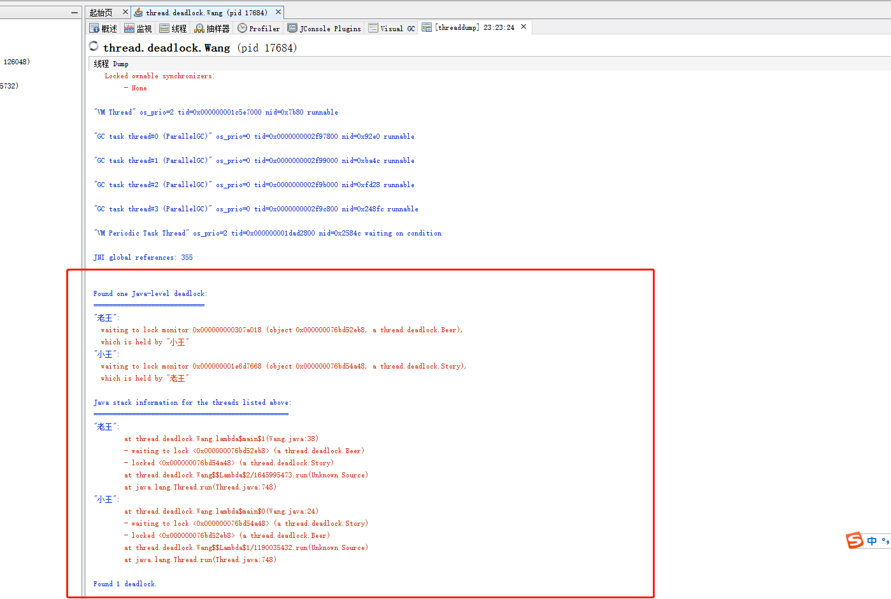Click the "5732)" entry in the left panel
Screen dimensions: 891x599
pos(9,85)
